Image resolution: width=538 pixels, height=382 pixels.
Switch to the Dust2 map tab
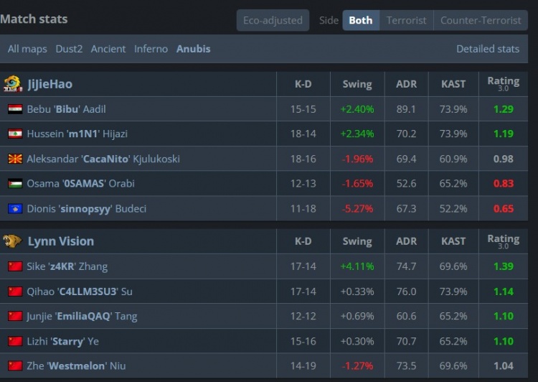click(69, 49)
